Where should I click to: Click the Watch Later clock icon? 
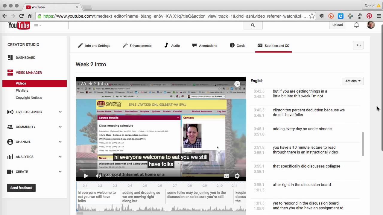pyautogui.click(x=237, y=84)
